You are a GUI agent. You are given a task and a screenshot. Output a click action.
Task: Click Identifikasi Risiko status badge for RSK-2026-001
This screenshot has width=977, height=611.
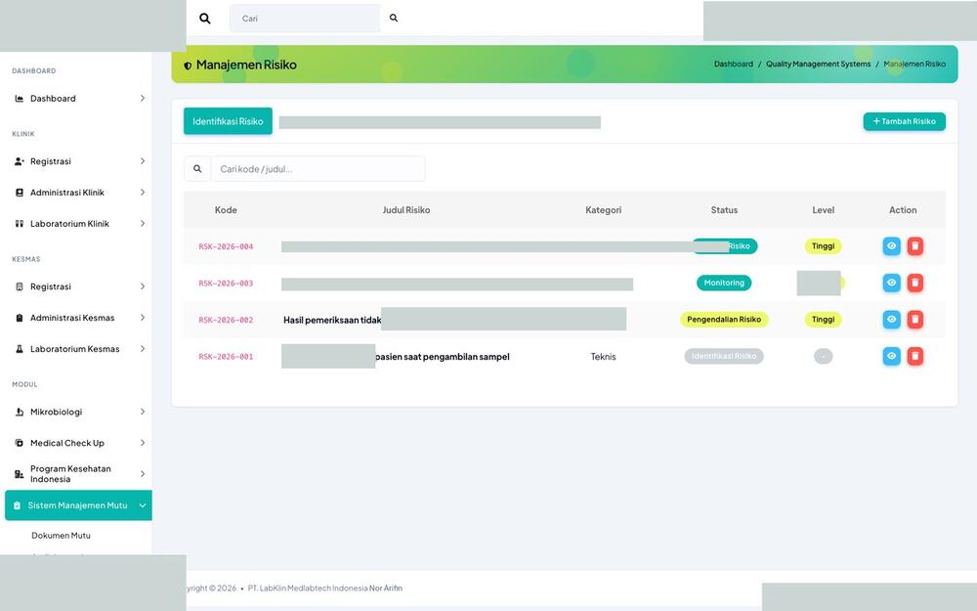point(724,356)
